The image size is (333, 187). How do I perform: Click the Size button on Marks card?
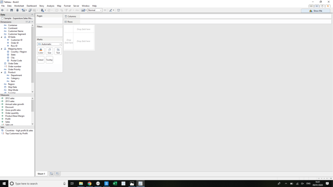coord(49,51)
